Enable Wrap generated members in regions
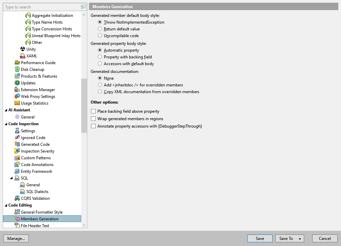This screenshot has height=246, width=341. click(93, 119)
